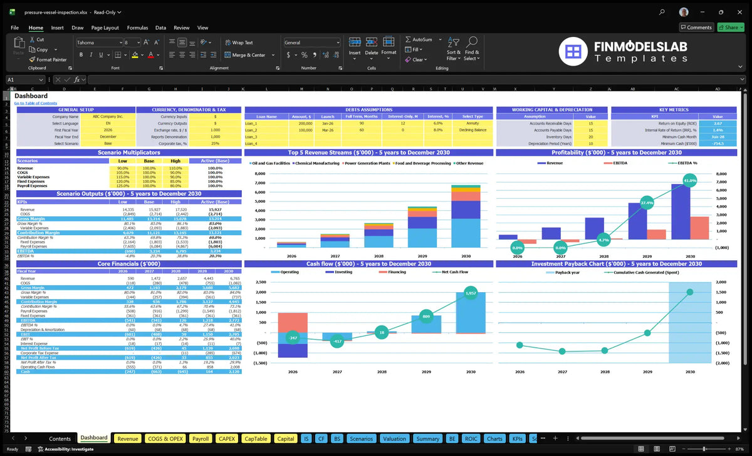Toggle middle vertical alignment

(181, 43)
